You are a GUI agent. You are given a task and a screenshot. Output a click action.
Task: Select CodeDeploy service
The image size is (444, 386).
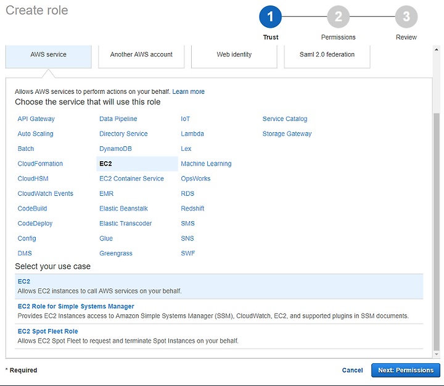[x=35, y=224]
